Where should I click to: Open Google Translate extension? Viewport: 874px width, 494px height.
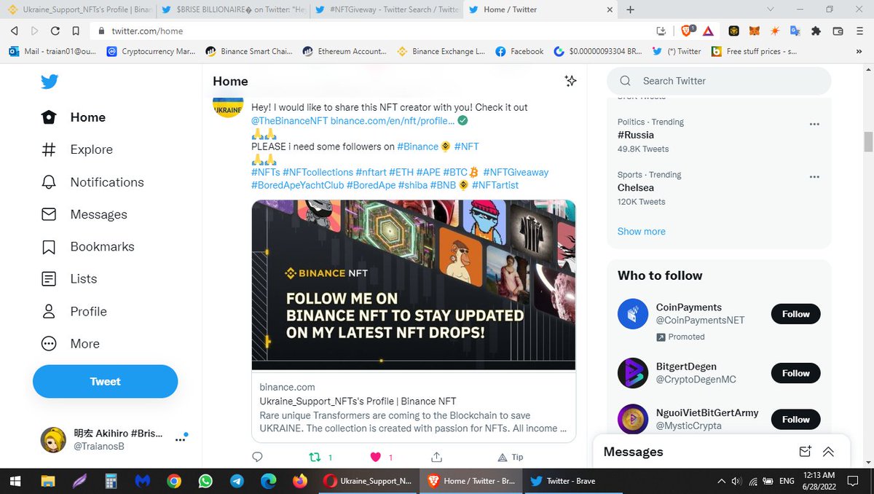795,31
